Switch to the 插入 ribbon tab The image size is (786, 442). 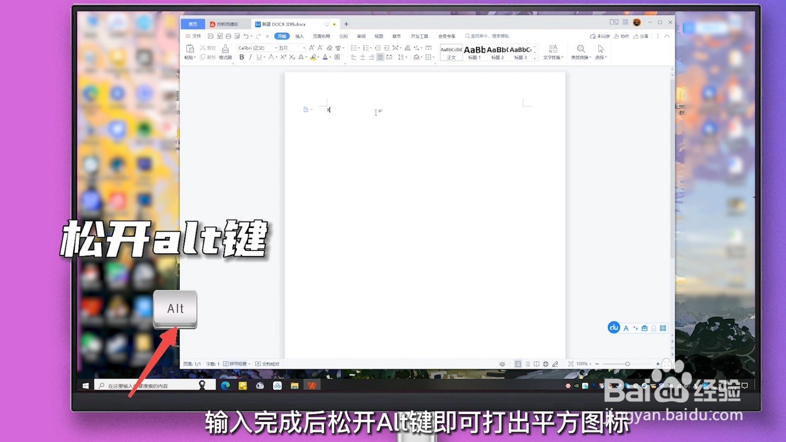coord(299,36)
